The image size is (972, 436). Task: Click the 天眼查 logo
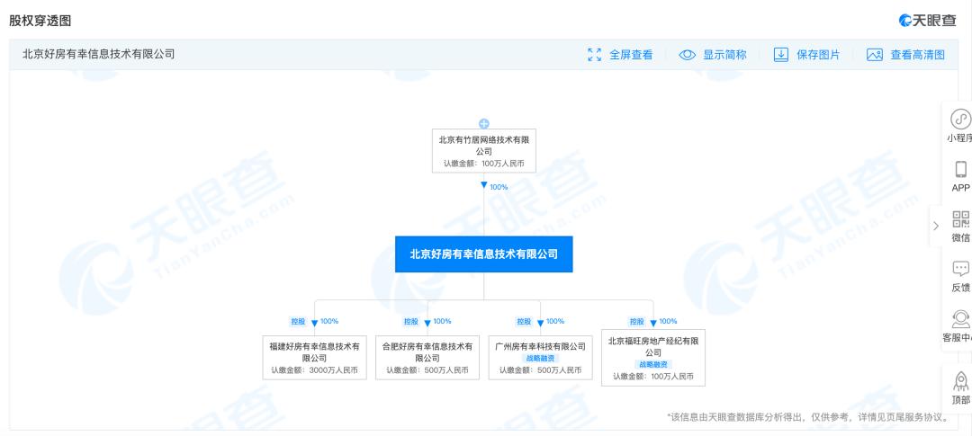pos(927,20)
